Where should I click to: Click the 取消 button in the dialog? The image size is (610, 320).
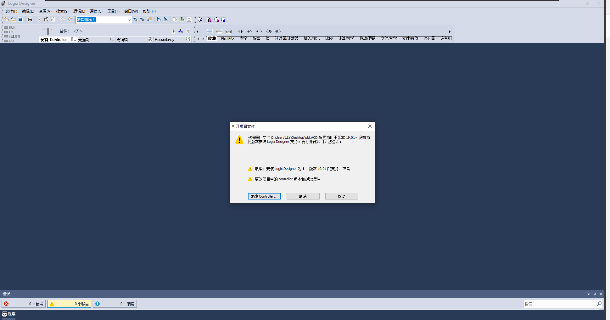click(303, 196)
